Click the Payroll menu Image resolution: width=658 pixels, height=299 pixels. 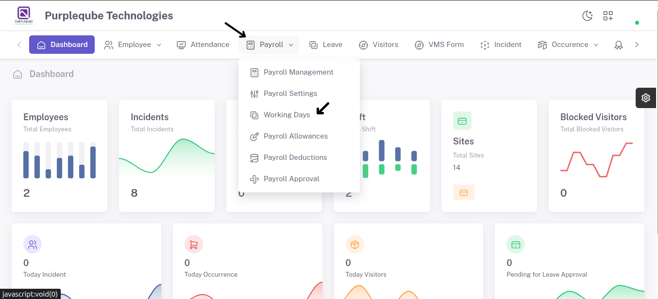click(x=269, y=45)
